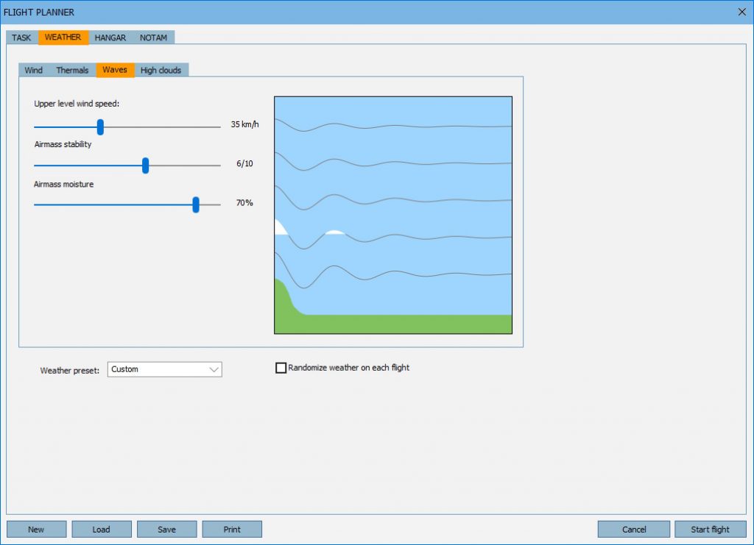The image size is (754, 545).
Task: Open the NOTAM tab
Action: coord(153,38)
